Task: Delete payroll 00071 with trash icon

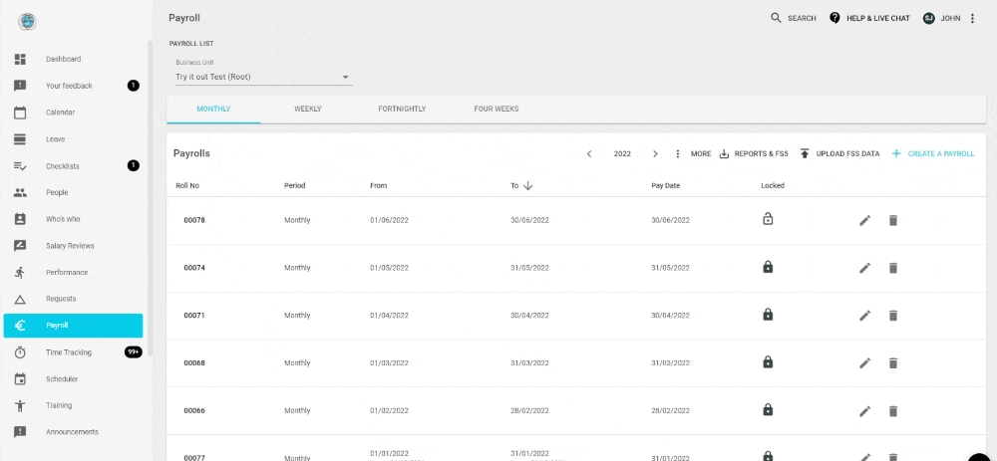Action: 893,316
